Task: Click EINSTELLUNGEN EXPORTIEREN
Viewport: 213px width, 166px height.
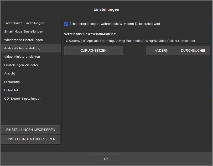Action: (x=31, y=139)
